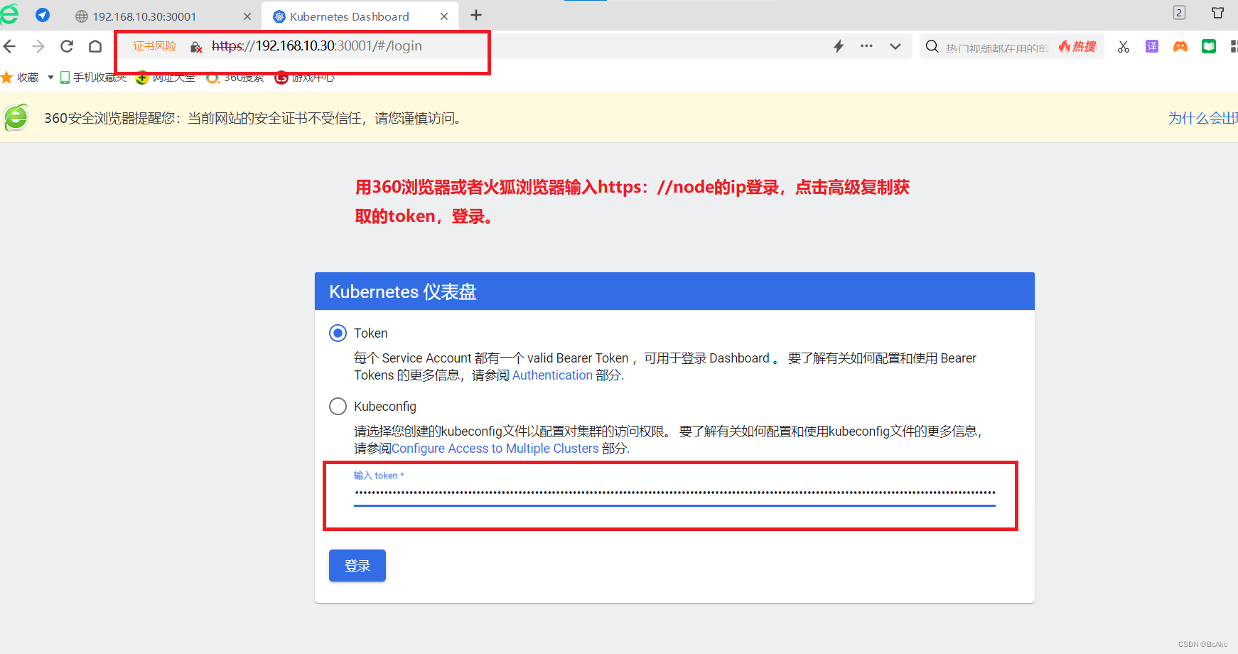Expand the address bar dropdown chevron
Image resolution: width=1238 pixels, height=654 pixels.
[x=895, y=46]
